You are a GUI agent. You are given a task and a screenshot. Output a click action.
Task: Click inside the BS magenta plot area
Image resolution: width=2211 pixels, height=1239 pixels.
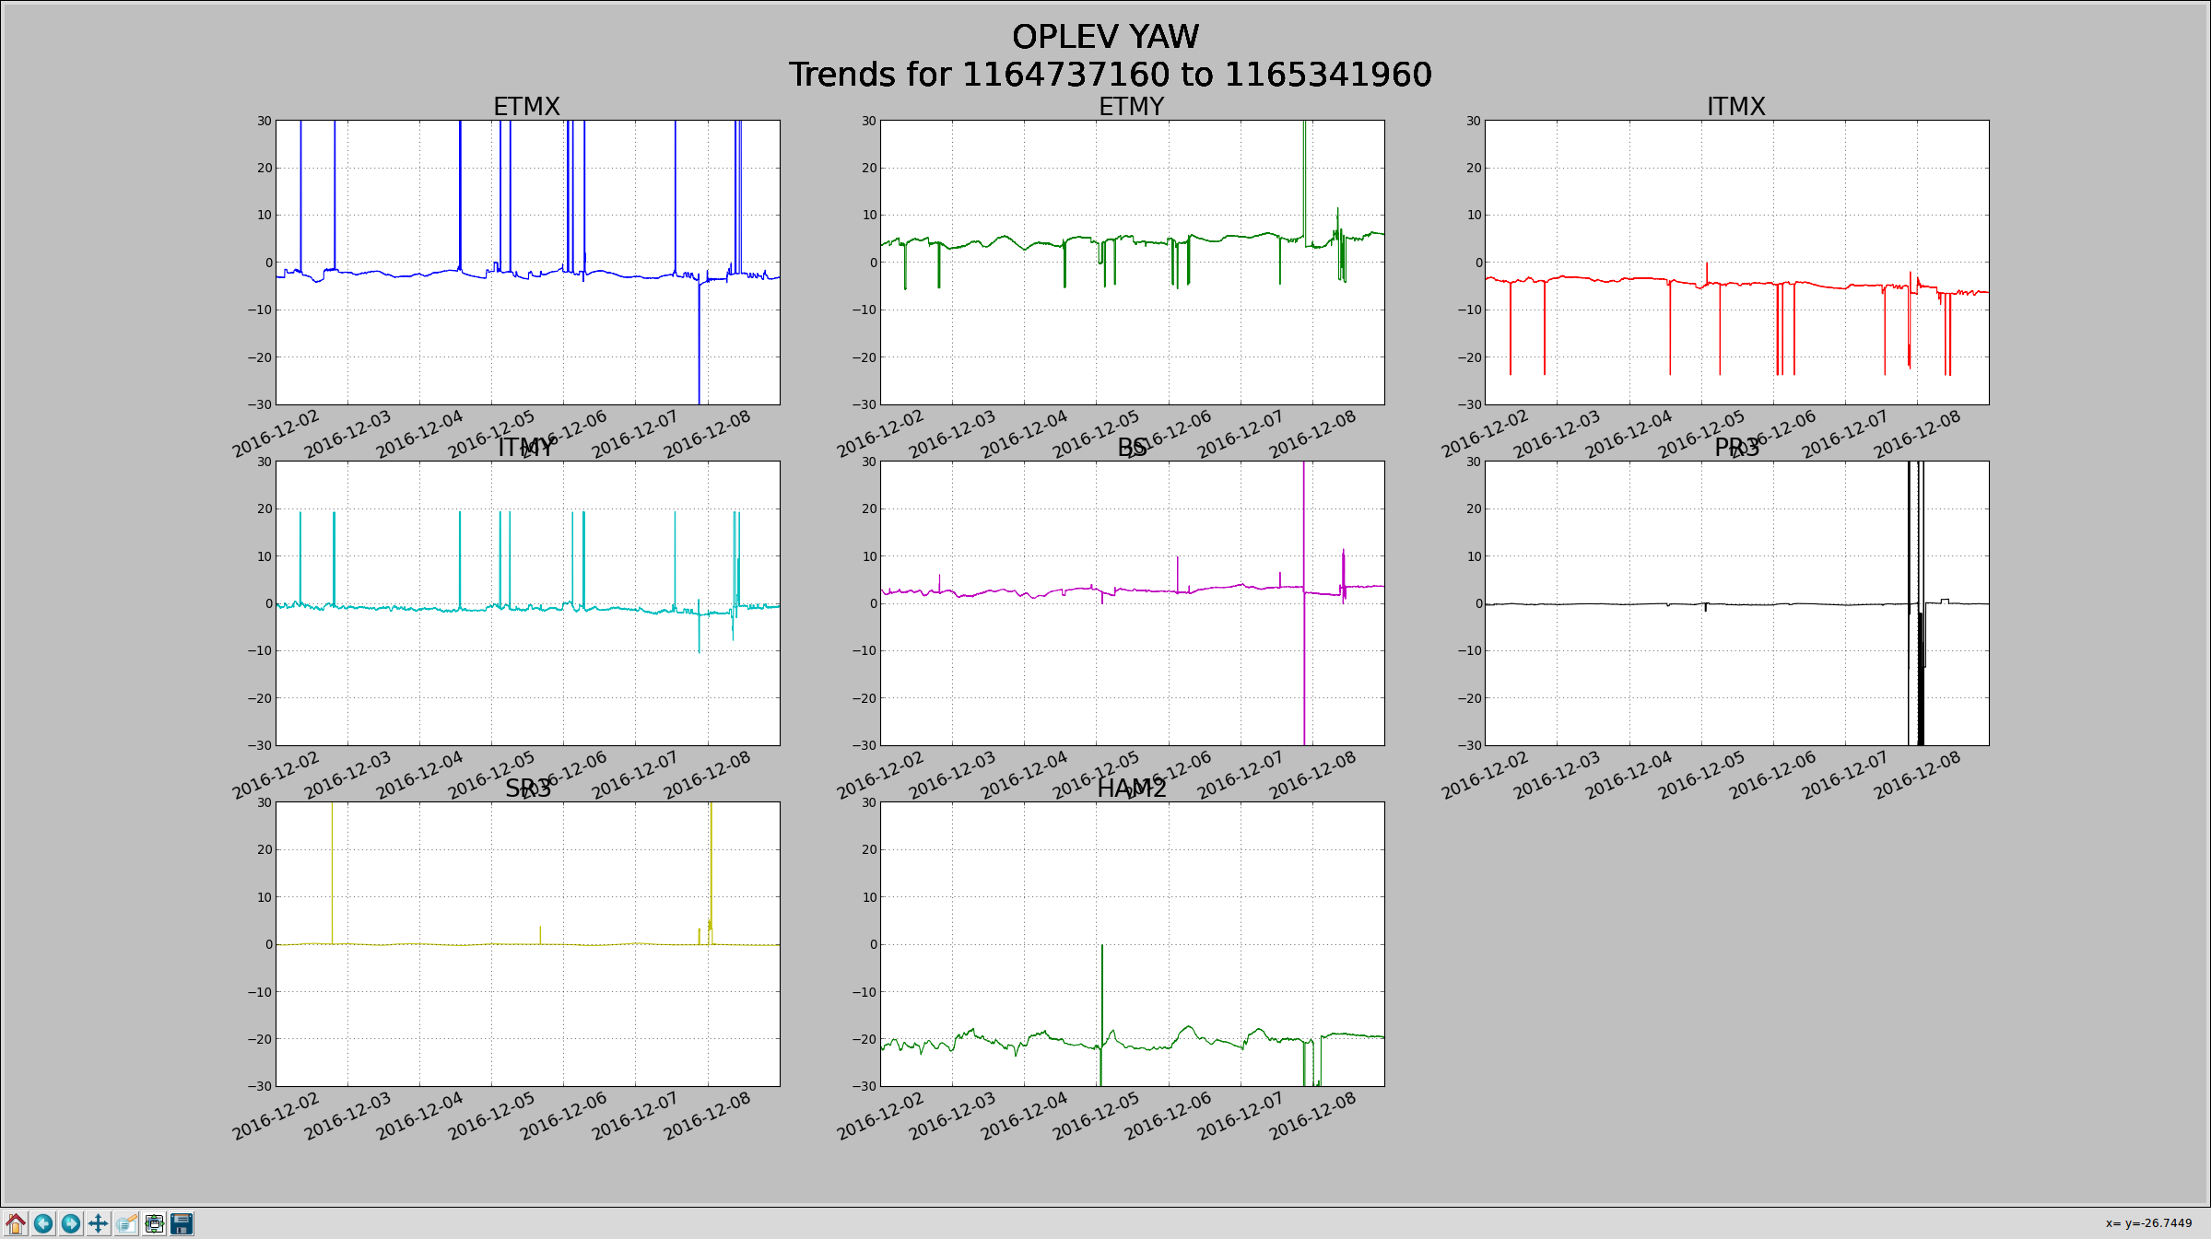pos(1132,603)
